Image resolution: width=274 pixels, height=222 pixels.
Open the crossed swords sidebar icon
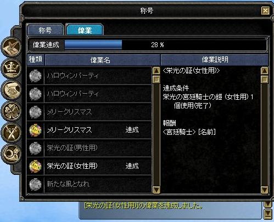coord(12,132)
